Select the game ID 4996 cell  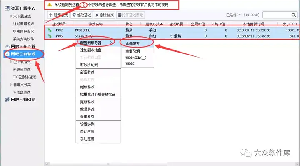[59, 36]
